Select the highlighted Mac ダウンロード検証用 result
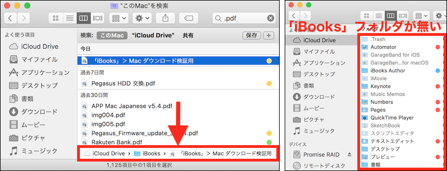Viewport: 447px width, 171px height. (x=178, y=61)
